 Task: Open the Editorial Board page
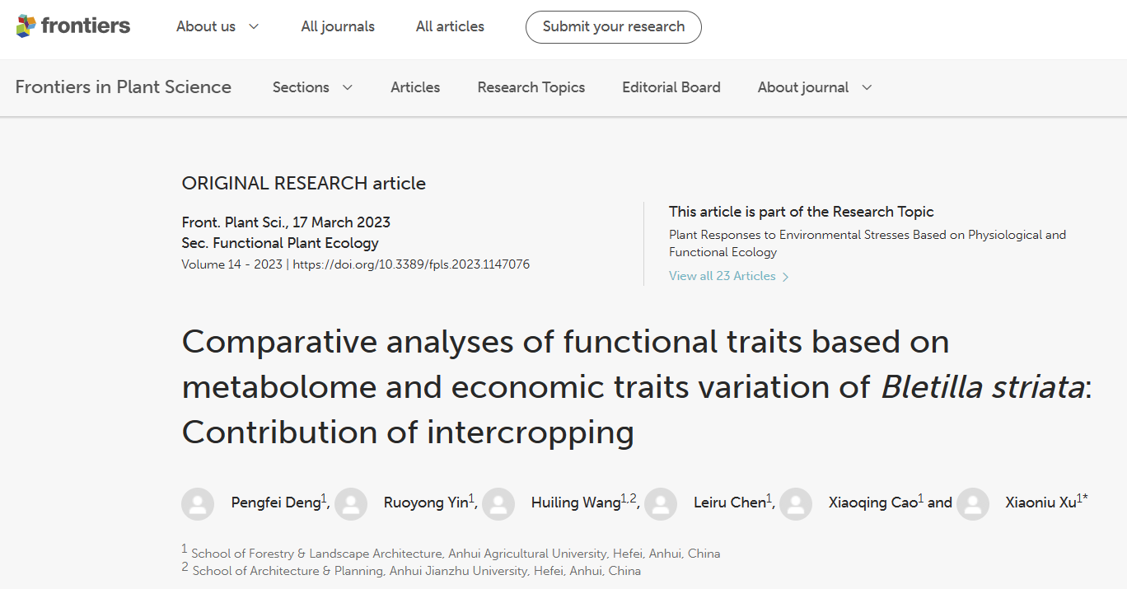click(671, 87)
